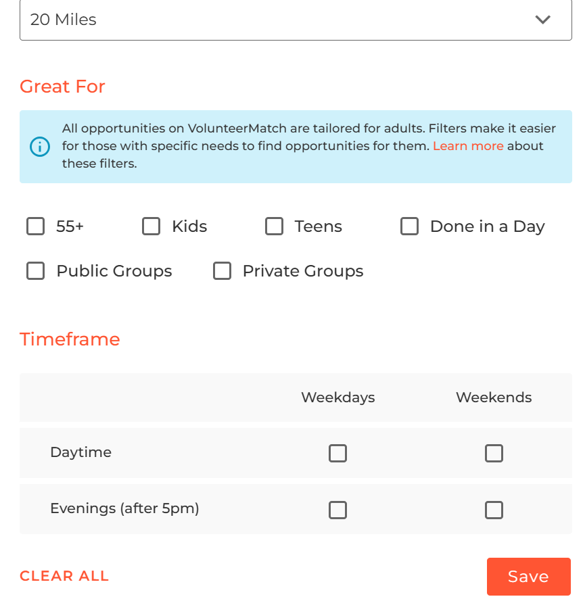Click the Teens label text
This screenshot has width=583, height=601.
click(319, 226)
